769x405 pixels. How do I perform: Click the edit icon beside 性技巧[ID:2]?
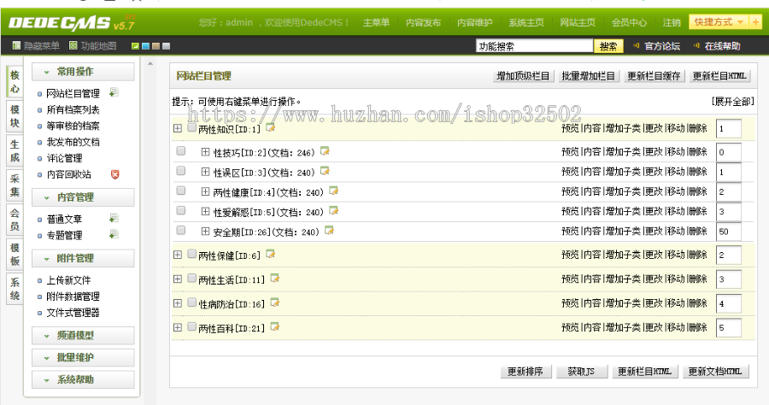pos(325,151)
